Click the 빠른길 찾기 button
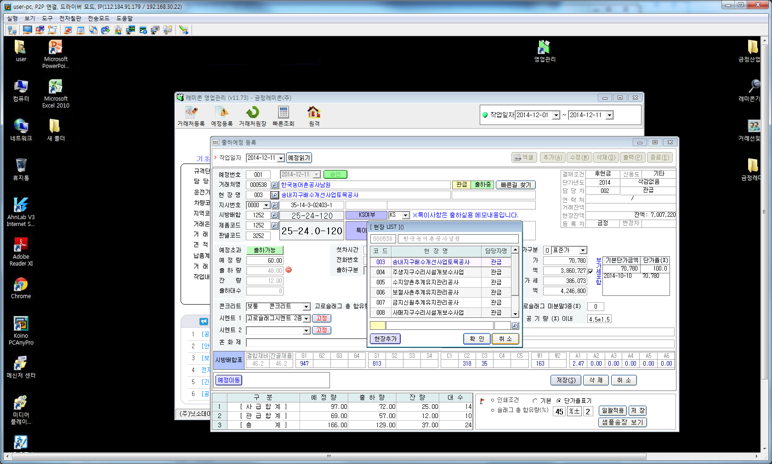Screen dimensions: 772x464 pyautogui.click(x=516, y=185)
